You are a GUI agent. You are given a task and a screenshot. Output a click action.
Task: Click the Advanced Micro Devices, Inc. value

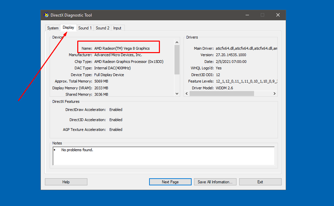pyautogui.click(x=118, y=55)
